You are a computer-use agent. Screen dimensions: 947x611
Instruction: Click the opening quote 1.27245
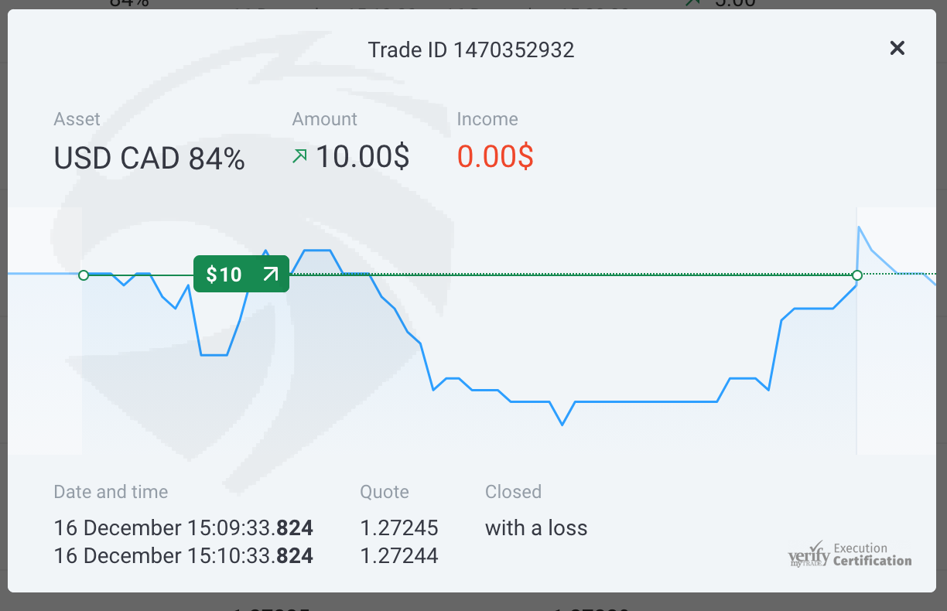pos(399,528)
